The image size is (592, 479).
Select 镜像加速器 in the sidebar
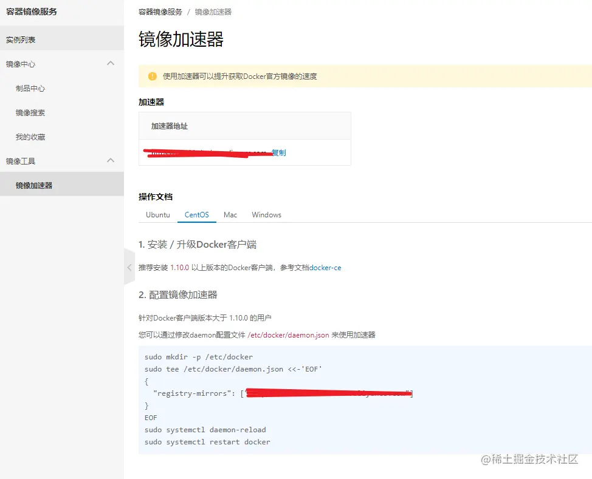(62, 185)
